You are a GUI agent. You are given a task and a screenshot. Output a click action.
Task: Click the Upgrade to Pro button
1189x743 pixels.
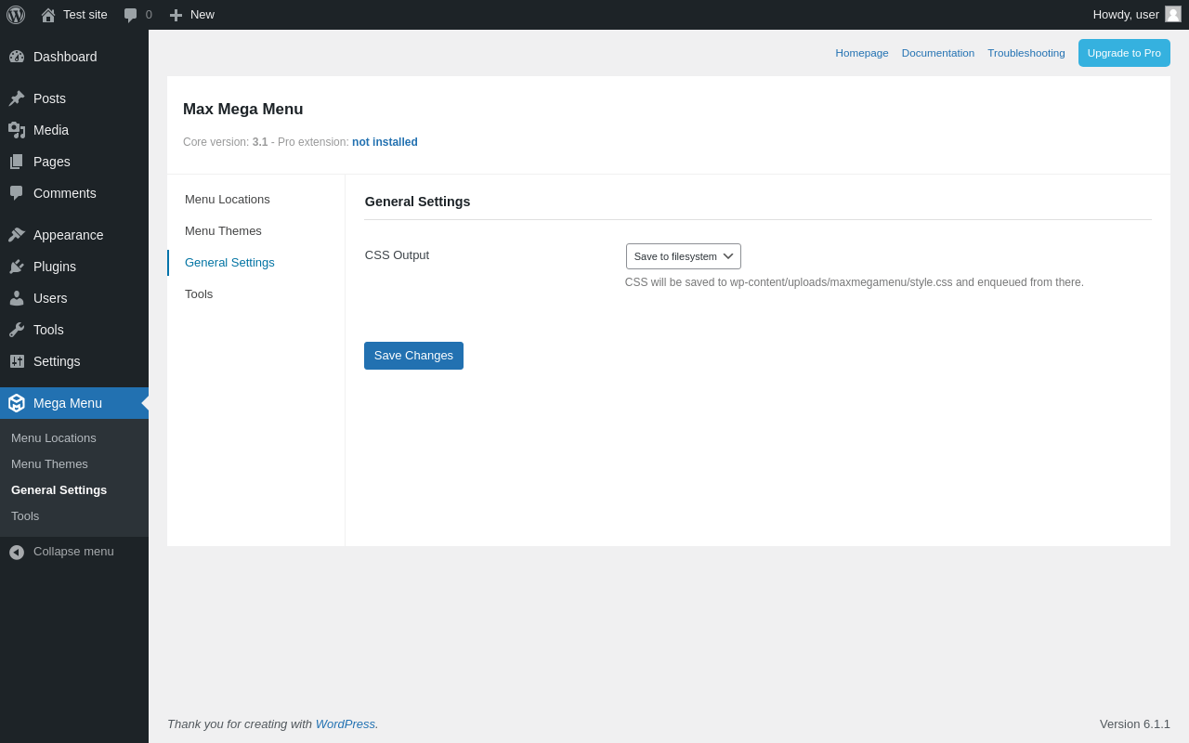(x=1124, y=53)
